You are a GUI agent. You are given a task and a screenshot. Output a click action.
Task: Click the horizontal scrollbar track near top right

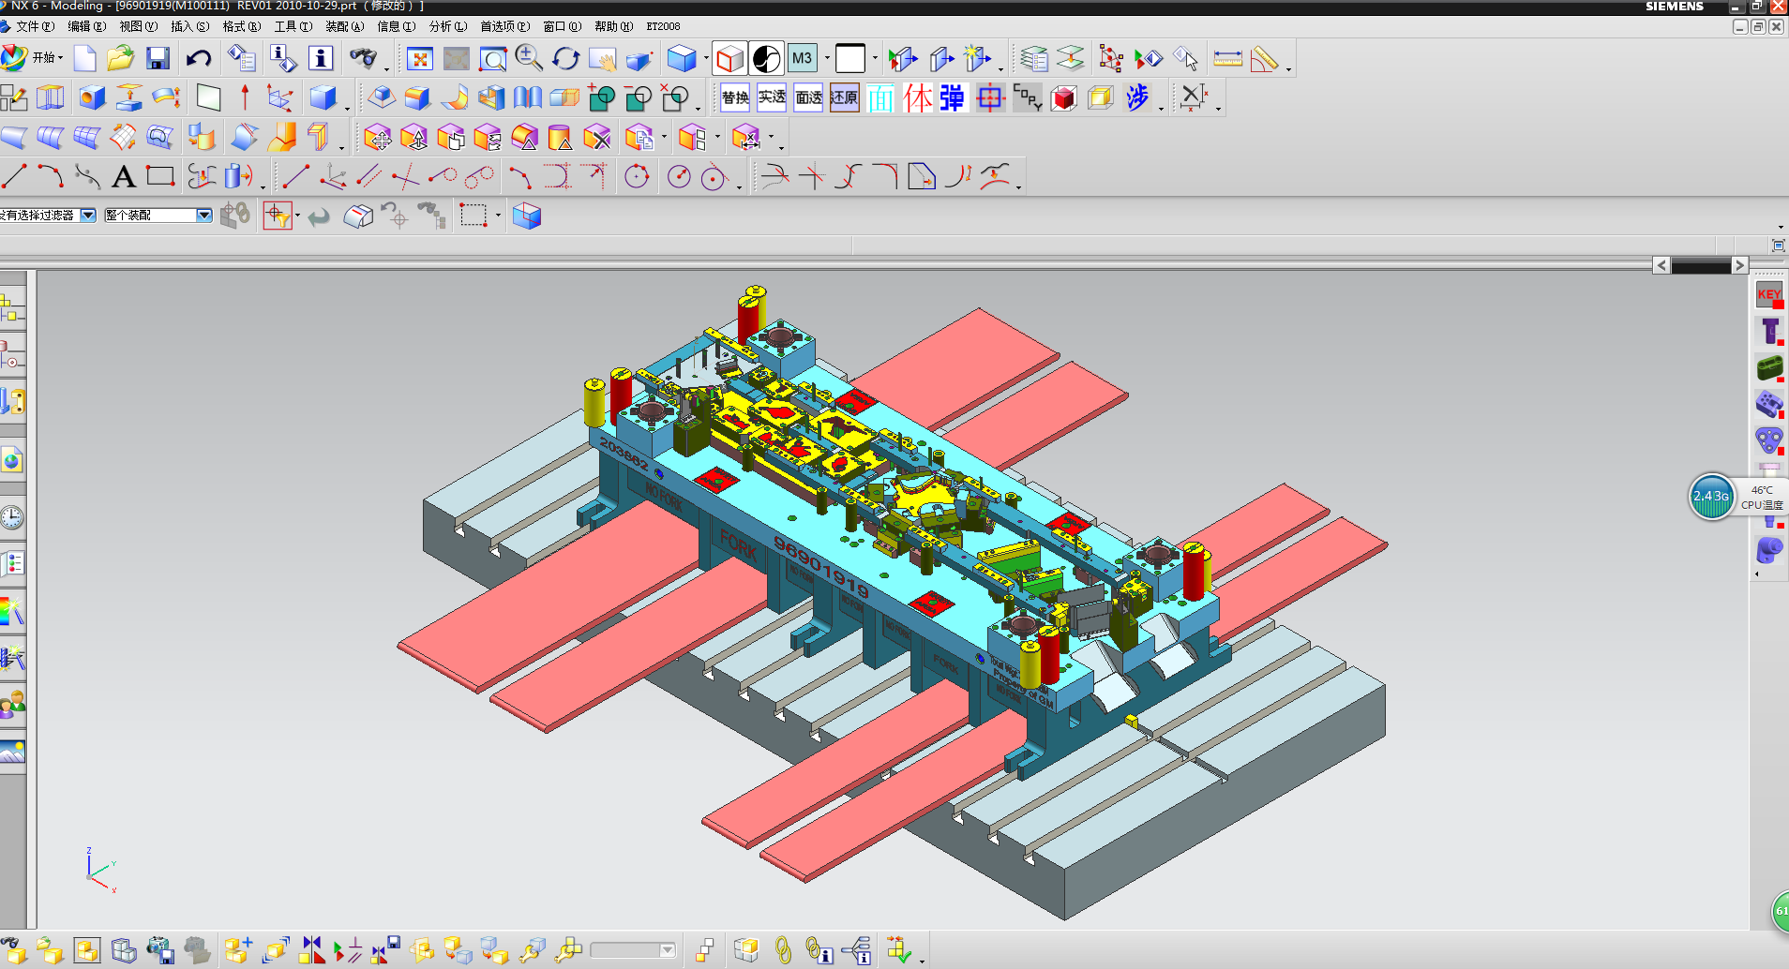tap(1700, 265)
